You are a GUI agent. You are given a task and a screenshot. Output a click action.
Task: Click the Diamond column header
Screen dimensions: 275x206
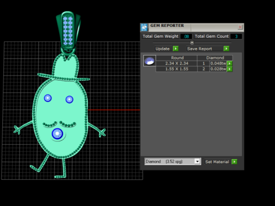click(215, 58)
